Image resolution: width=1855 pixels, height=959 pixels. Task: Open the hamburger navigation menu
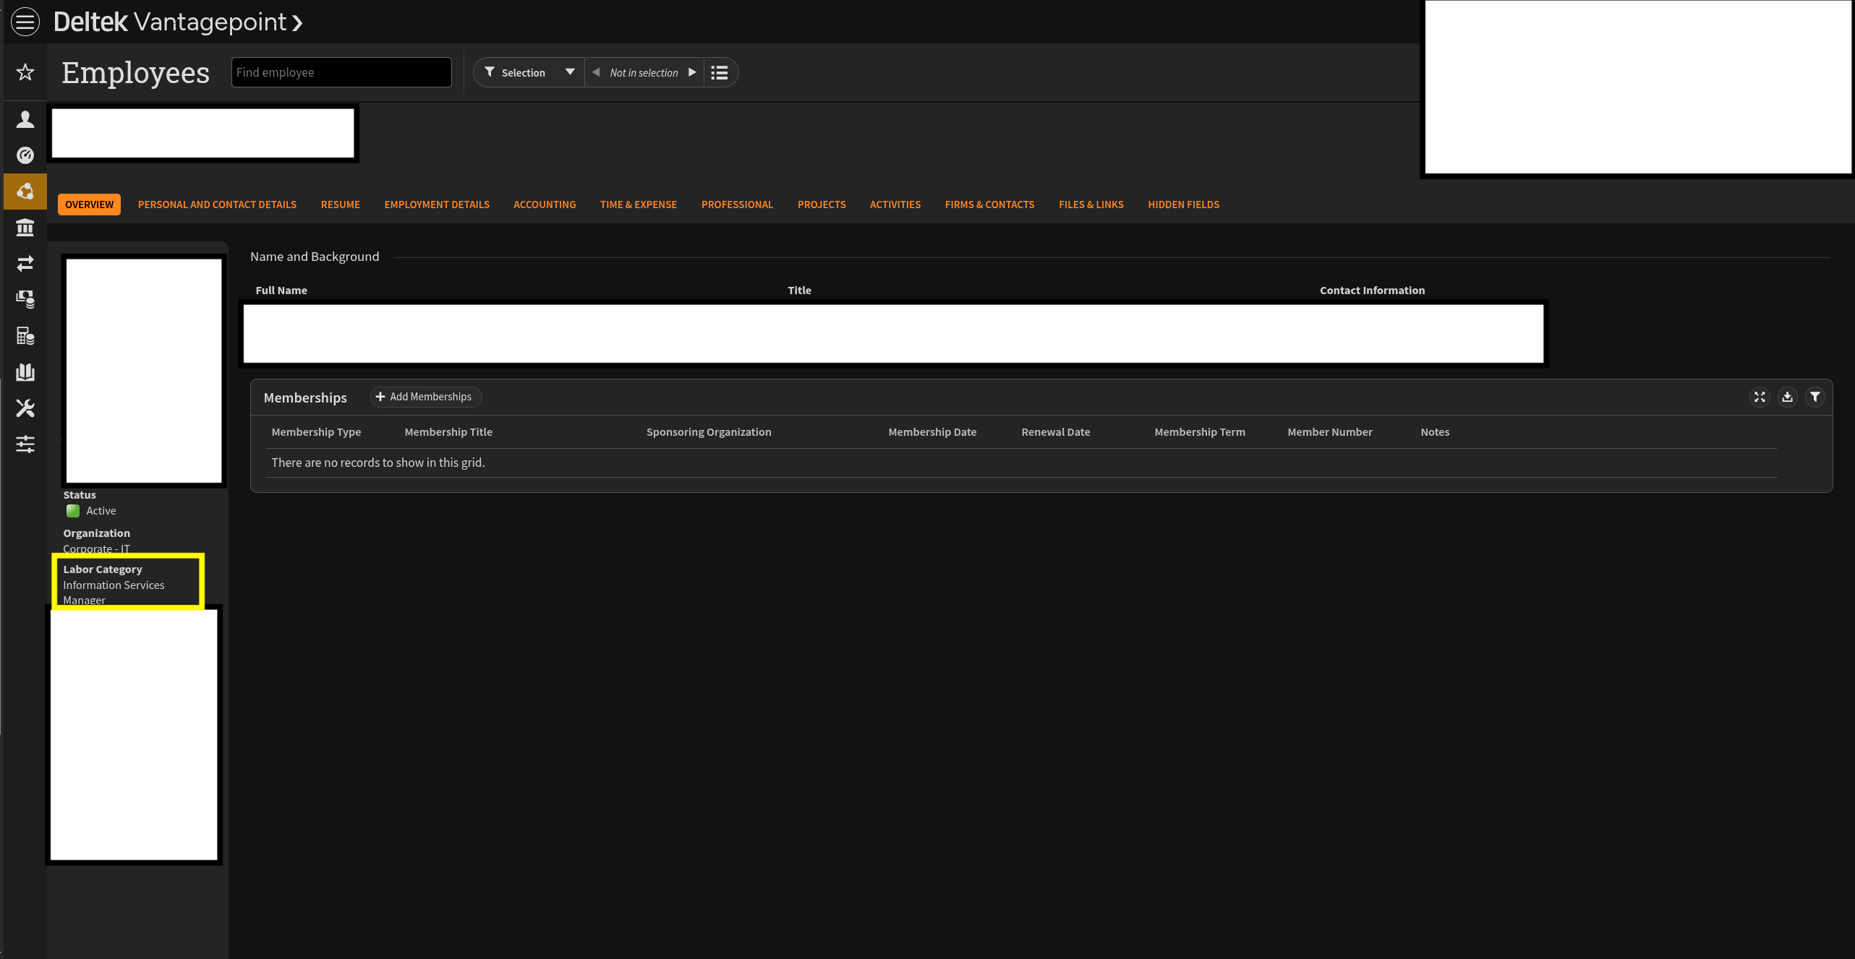click(x=25, y=22)
